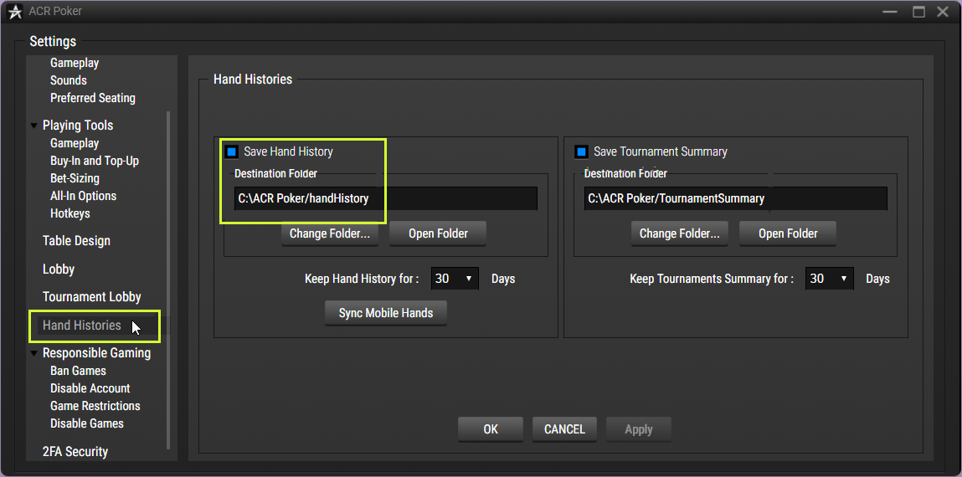Toggle Save Hand History checkbox

point(232,151)
